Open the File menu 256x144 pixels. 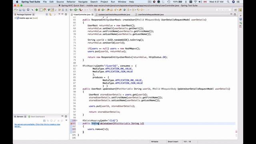tap(45, 2)
